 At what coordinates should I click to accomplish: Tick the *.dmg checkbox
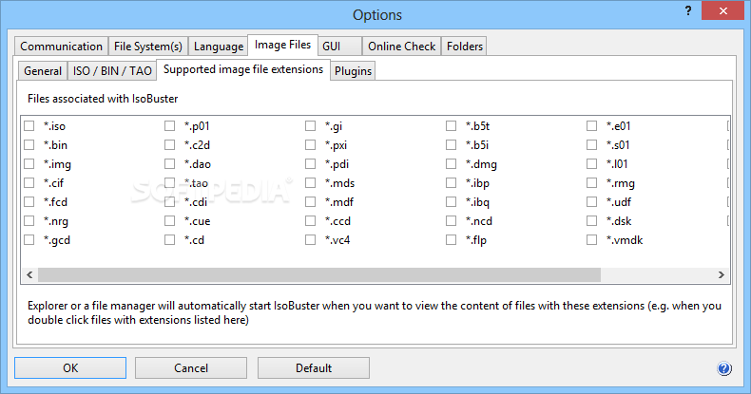tap(451, 164)
